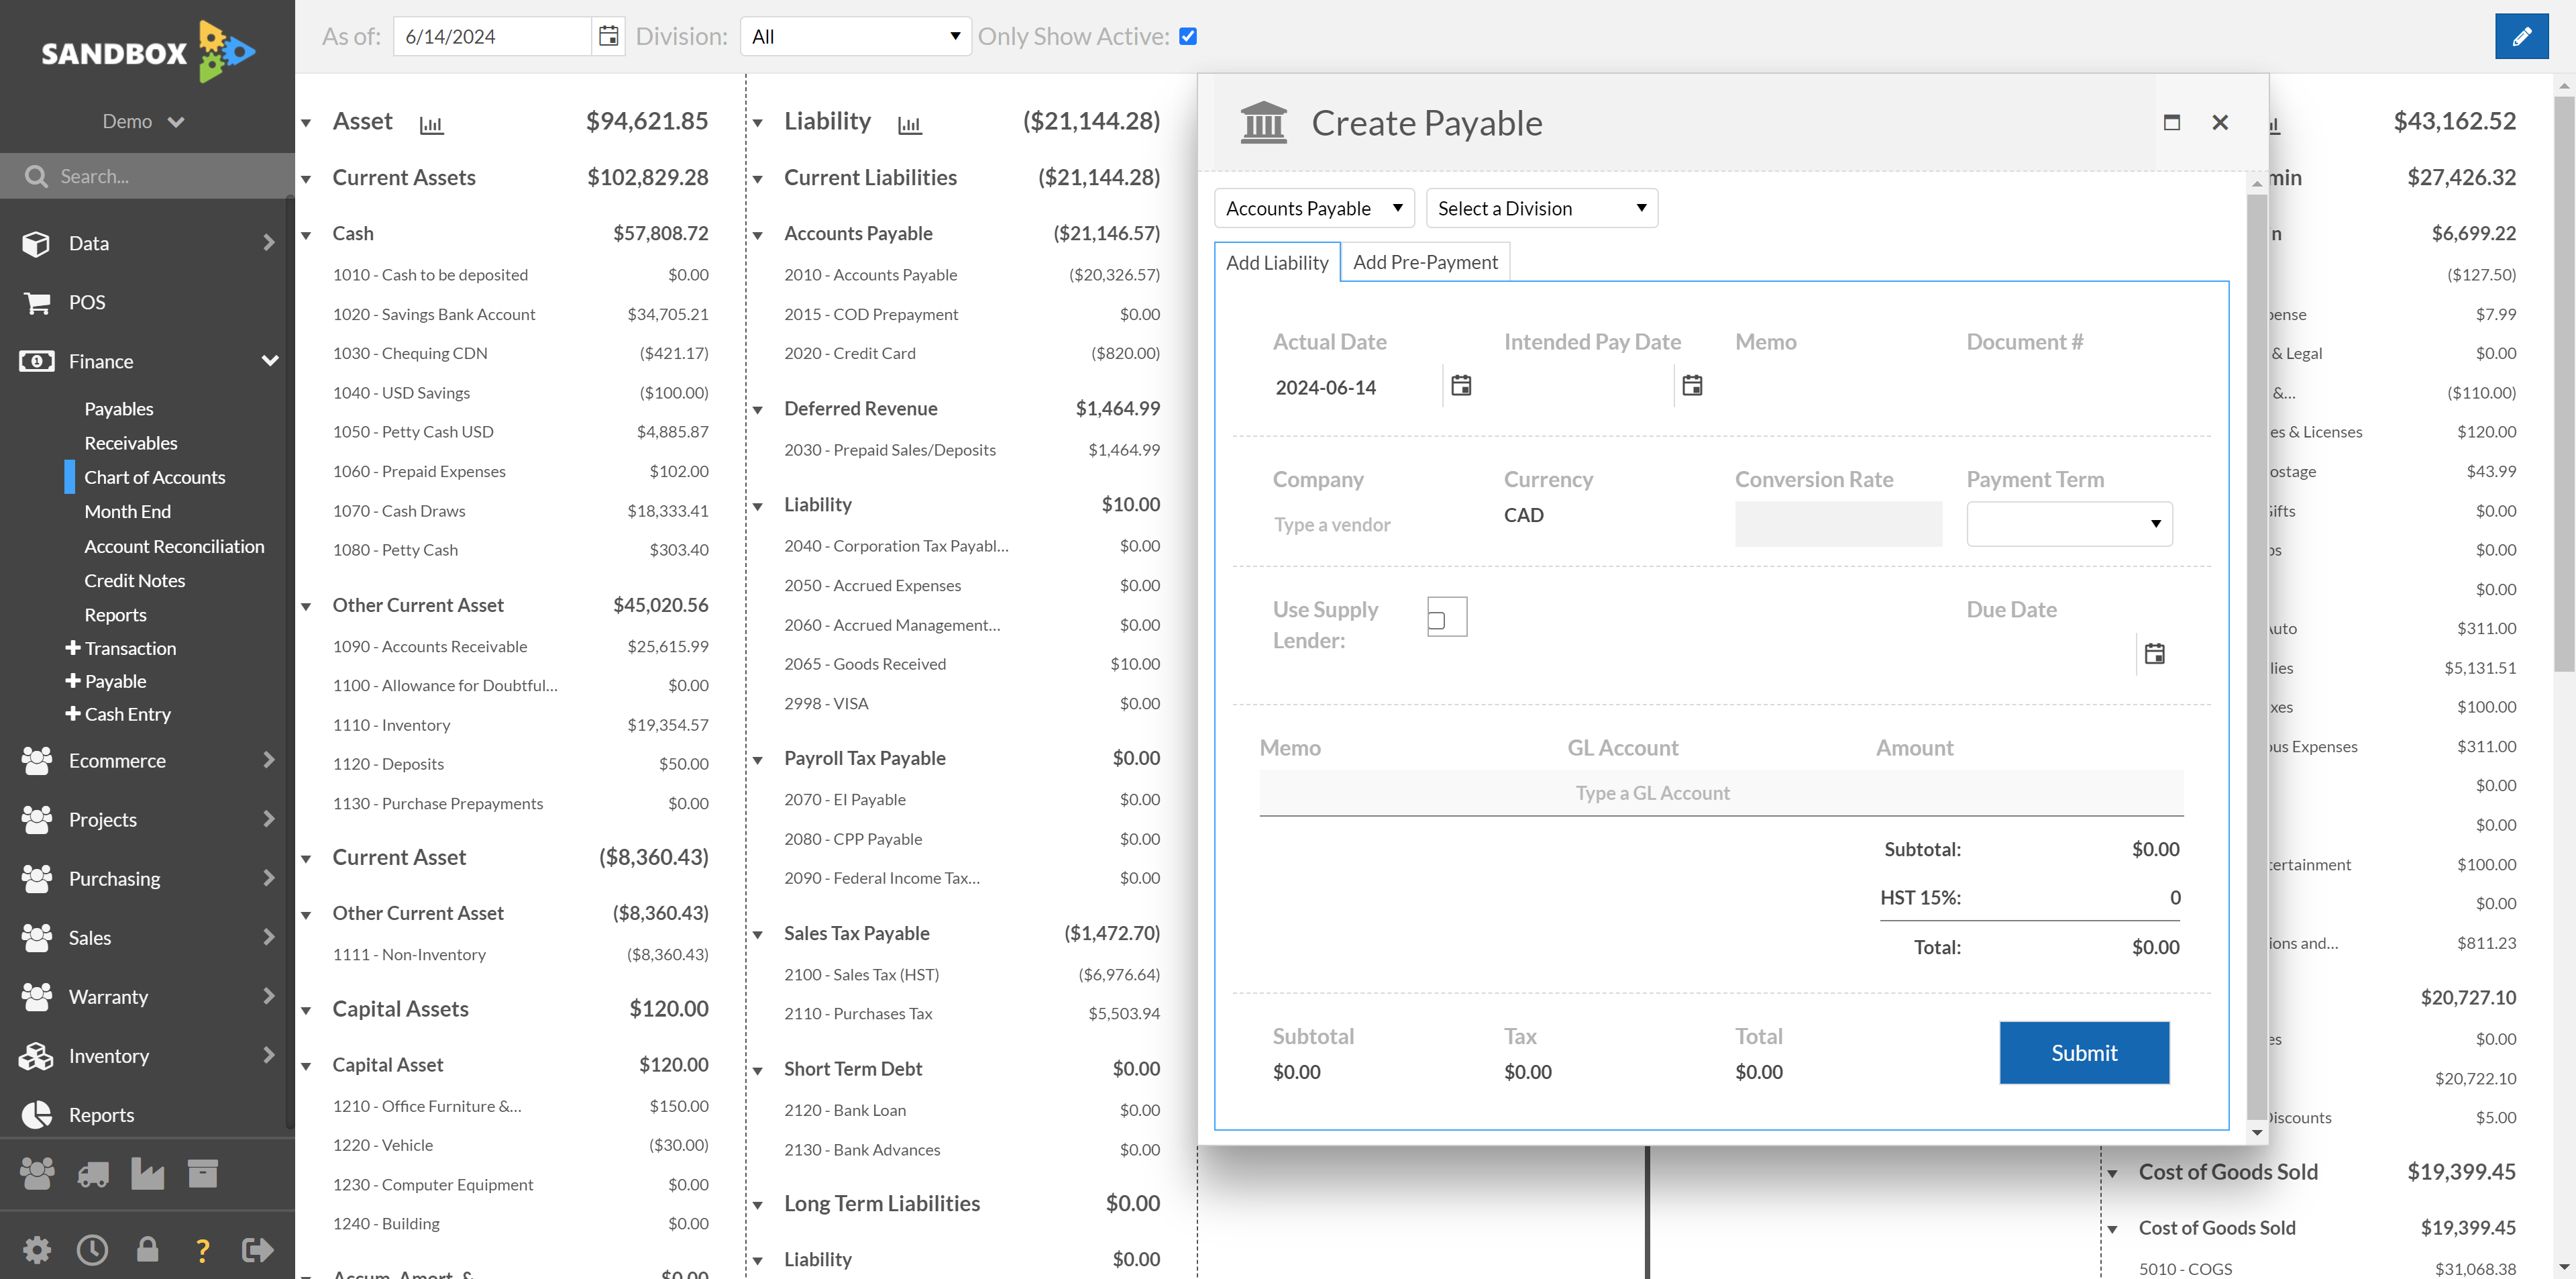The image size is (2576, 1279).
Task: Select the 2020 - Credit Card row
Action: click(x=971, y=353)
